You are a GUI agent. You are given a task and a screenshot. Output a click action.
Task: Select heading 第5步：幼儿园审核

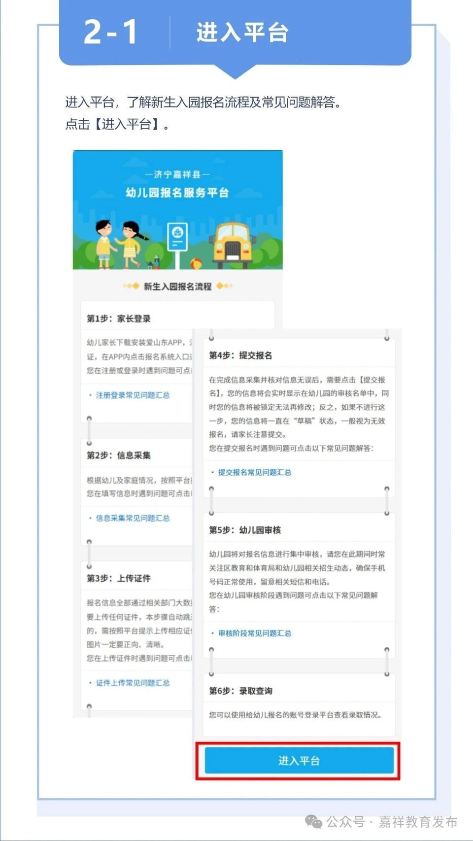pyautogui.click(x=245, y=530)
